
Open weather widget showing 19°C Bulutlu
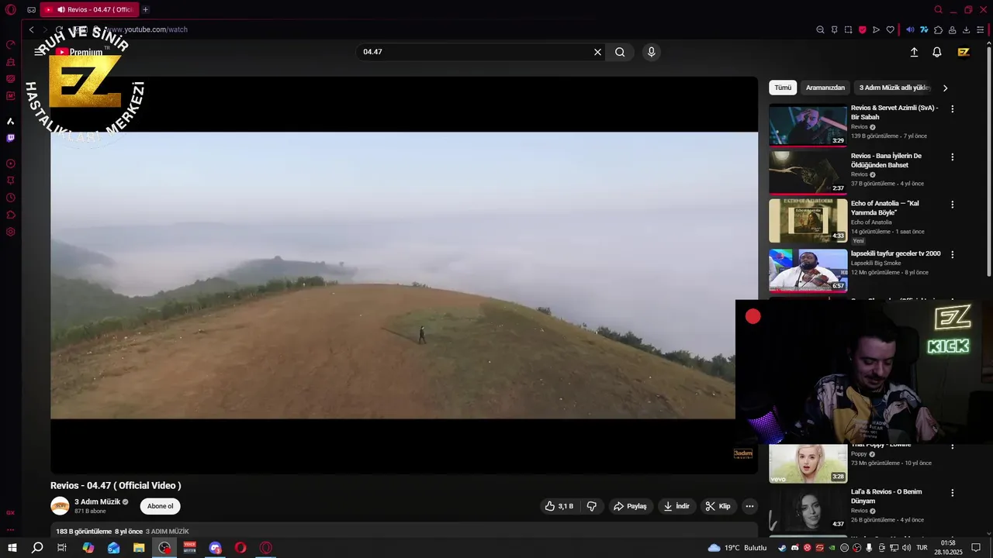(x=737, y=548)
